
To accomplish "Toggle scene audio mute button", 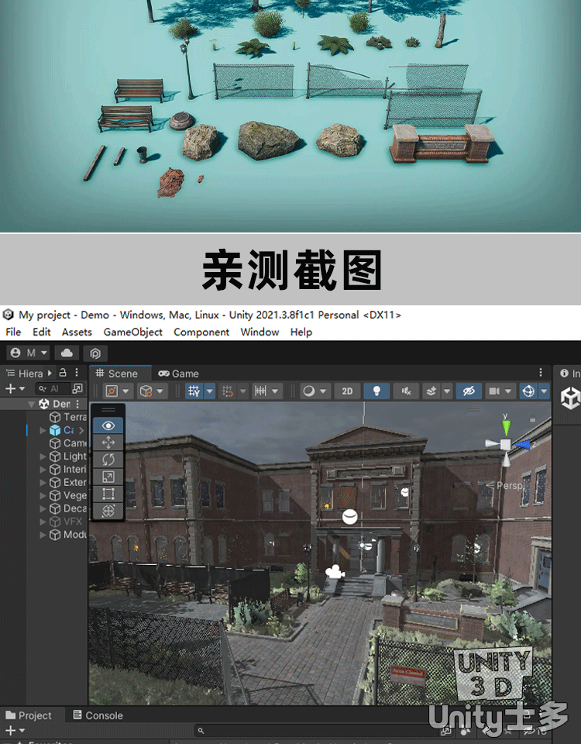I will click(407, 391).
